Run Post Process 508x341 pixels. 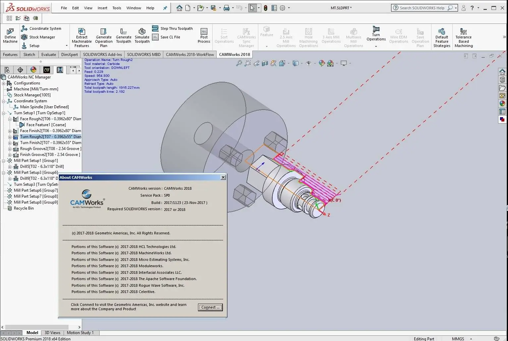204,36
